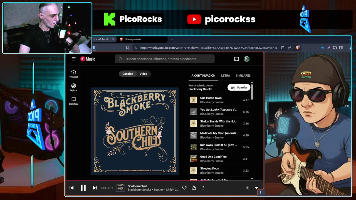The height and width of the screenshot is (200, 356).
Task: Open Explorar in the sidebar
Action: pos(73,87)
